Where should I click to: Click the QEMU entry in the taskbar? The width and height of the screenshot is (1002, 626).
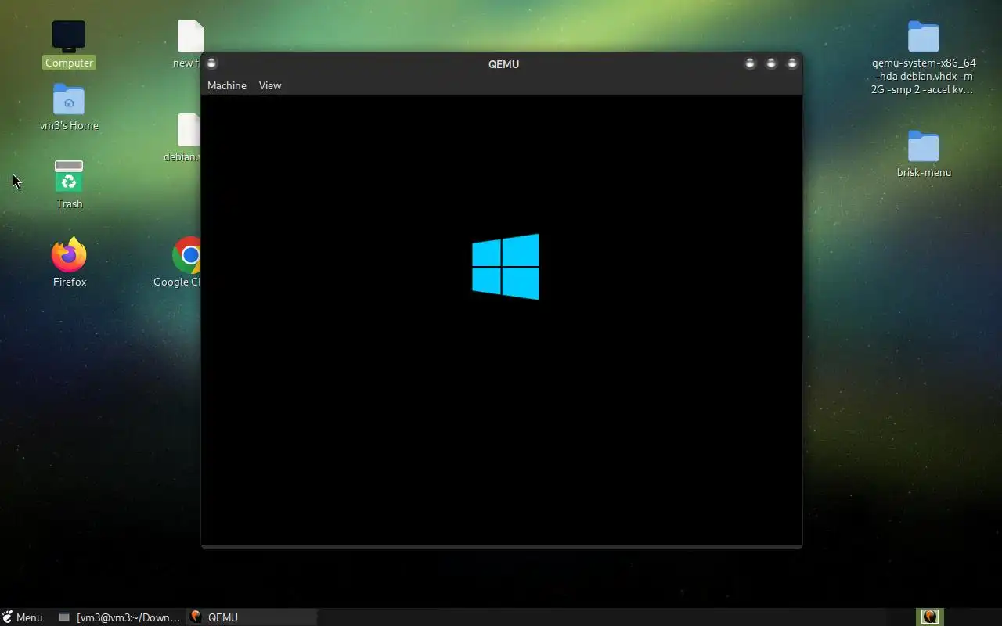[251, 617]
